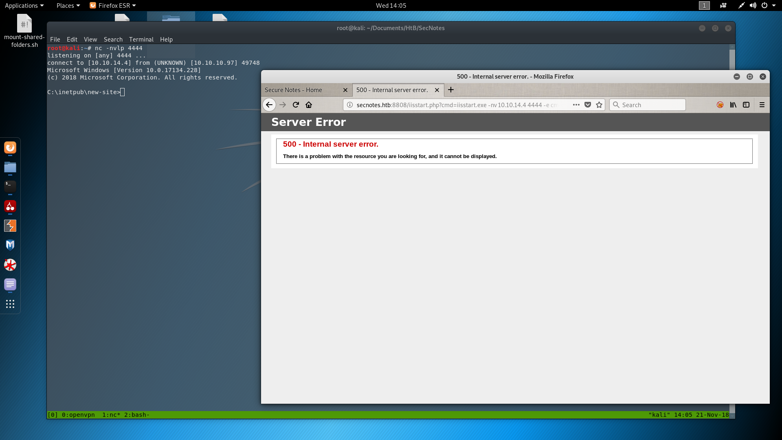Show sidebars icon in Firefox toolbar
The image size is (782, 440).
click(746, 105)
